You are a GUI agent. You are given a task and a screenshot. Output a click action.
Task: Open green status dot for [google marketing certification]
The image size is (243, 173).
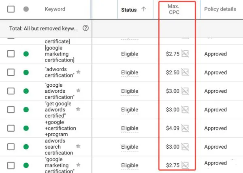pyautogui.click(x=26, y=54)
